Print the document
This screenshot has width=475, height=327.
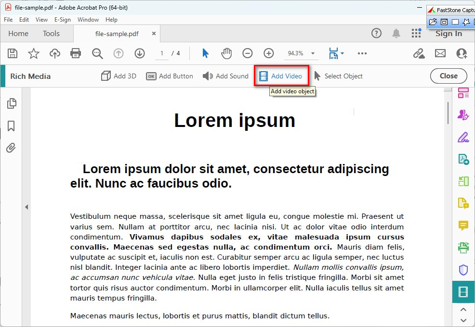pyautogui.click(x=76, y=53)
